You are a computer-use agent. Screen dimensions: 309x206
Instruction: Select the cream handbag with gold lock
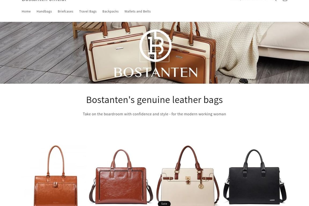[x=188, y=176]
